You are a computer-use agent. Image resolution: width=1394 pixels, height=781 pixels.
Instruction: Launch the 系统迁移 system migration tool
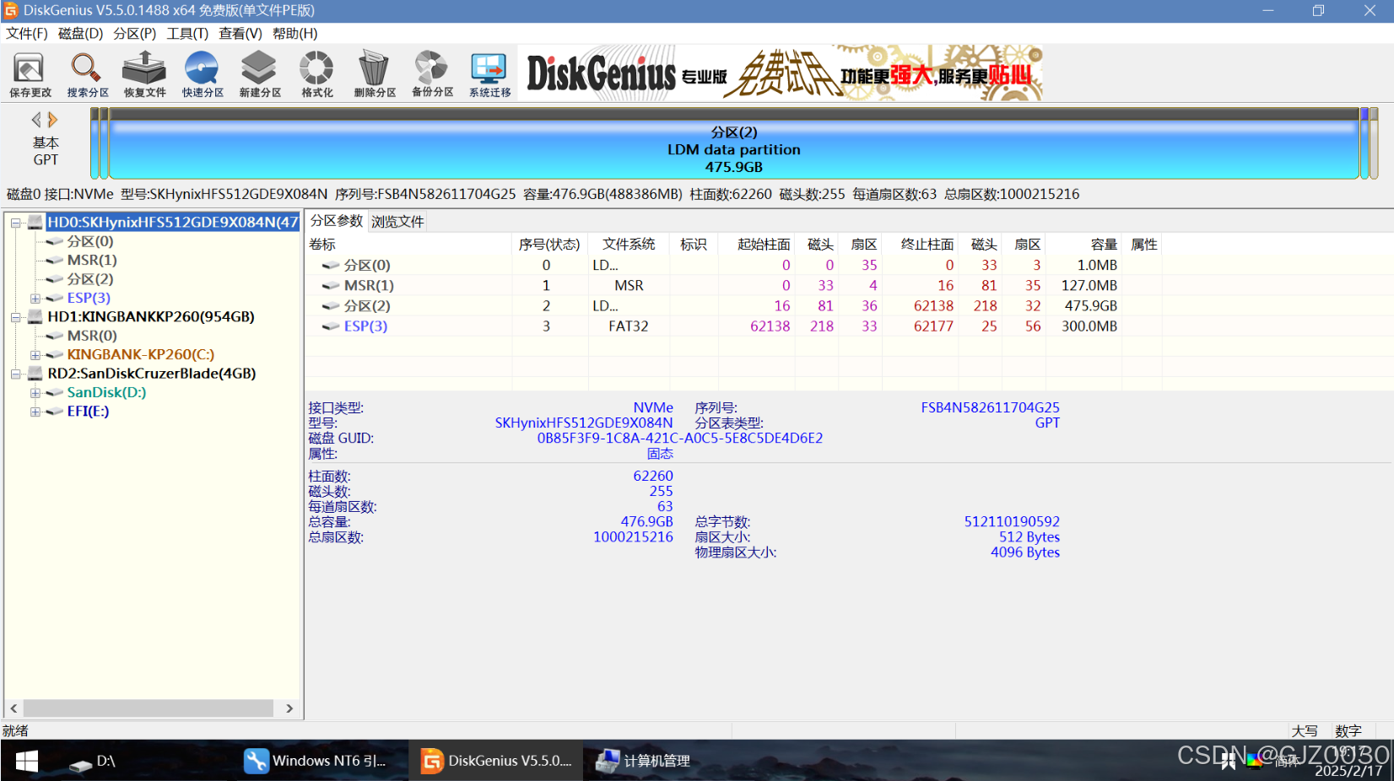tap(489, 74)
